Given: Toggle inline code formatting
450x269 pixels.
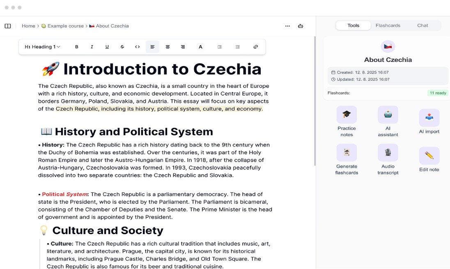Looking at the screenshot, I should [x=138, y=47].
